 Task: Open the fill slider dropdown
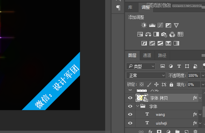click(203, 85)
